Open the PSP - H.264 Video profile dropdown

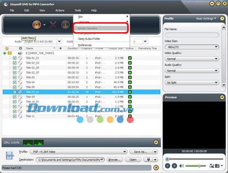(78, 152)
